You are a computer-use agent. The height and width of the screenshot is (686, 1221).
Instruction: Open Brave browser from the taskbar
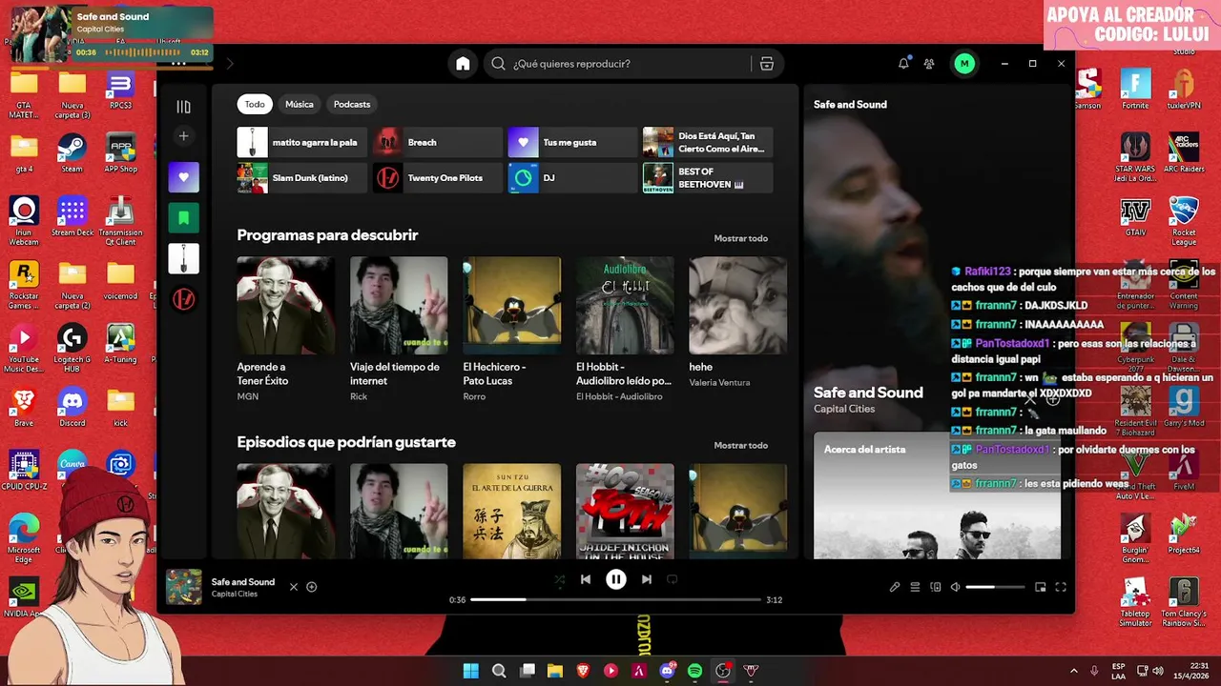coord(583,671)
